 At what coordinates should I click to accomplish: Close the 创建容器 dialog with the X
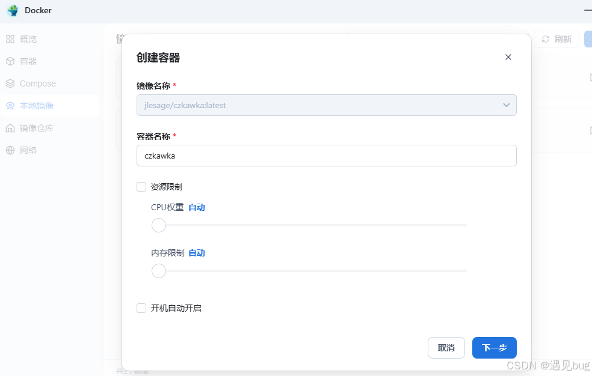[x=508, y=57]
